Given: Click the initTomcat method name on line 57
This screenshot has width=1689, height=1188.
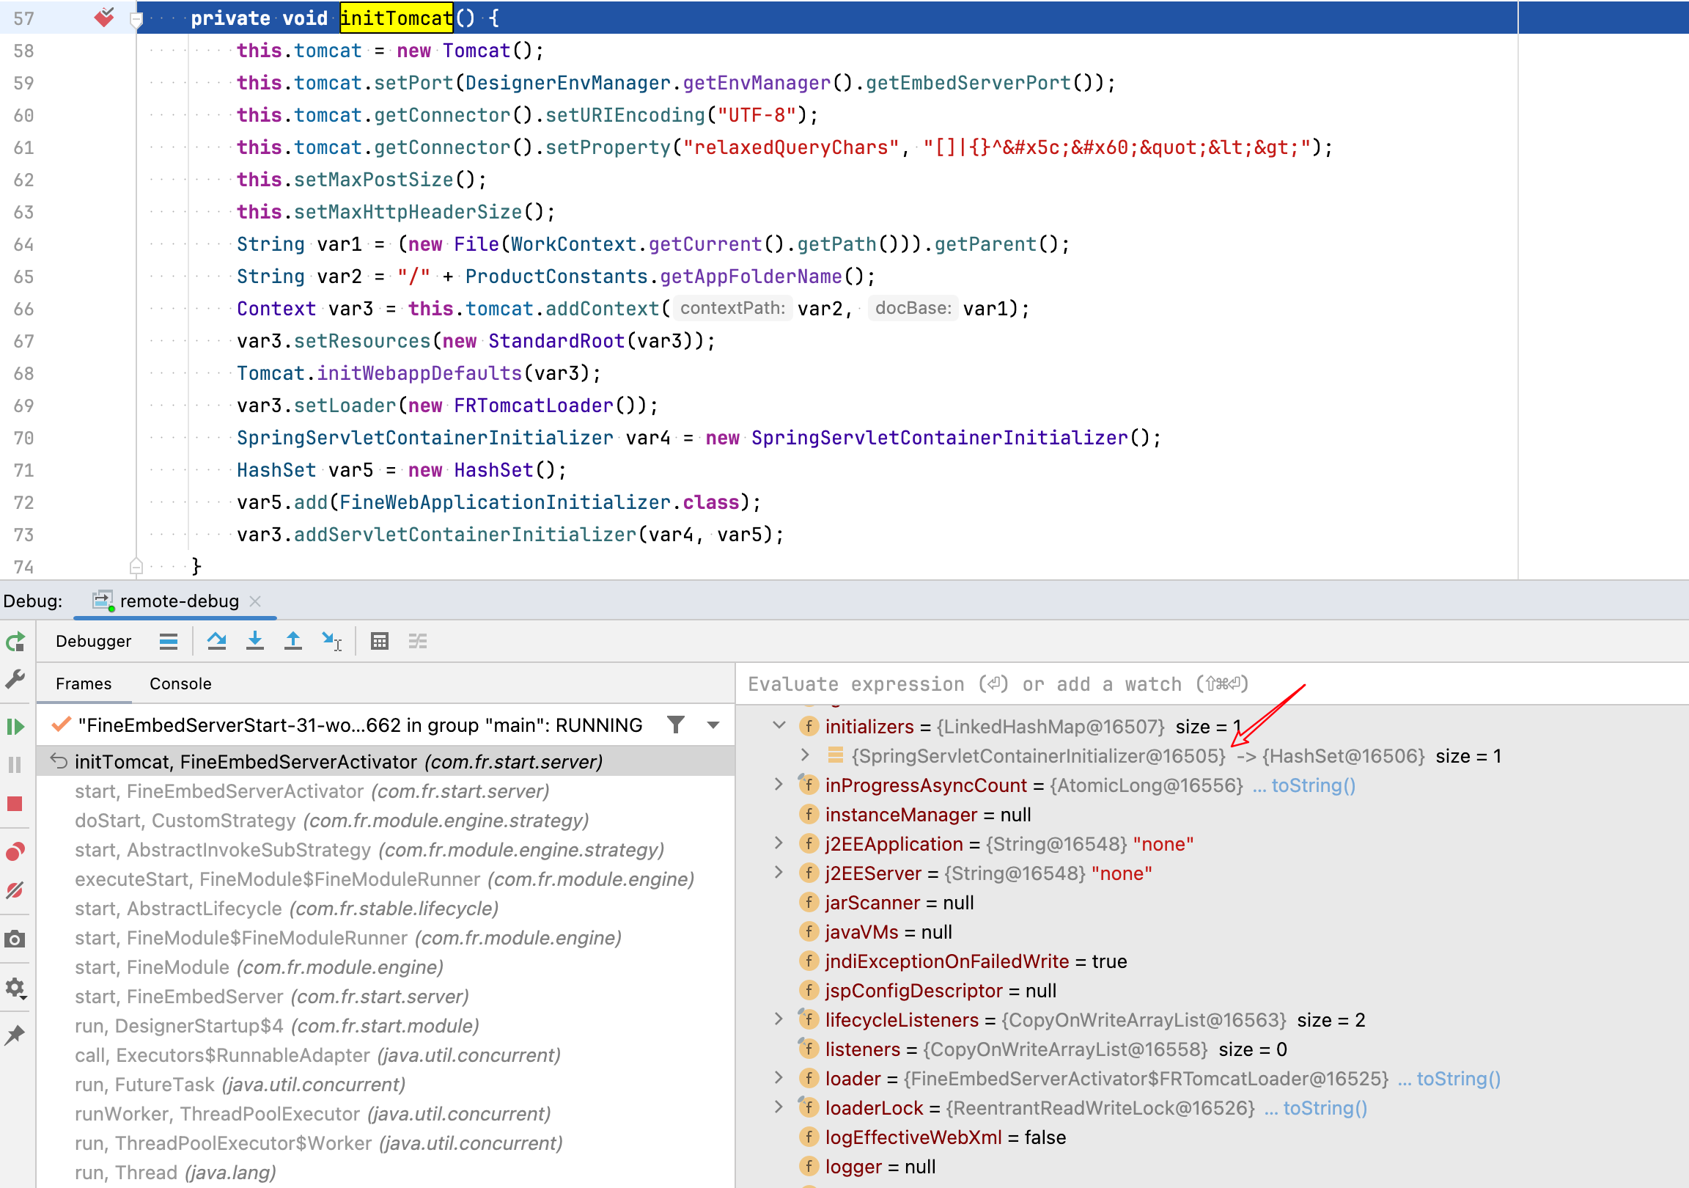Looking at the screenshot, I should coord(396,18).
